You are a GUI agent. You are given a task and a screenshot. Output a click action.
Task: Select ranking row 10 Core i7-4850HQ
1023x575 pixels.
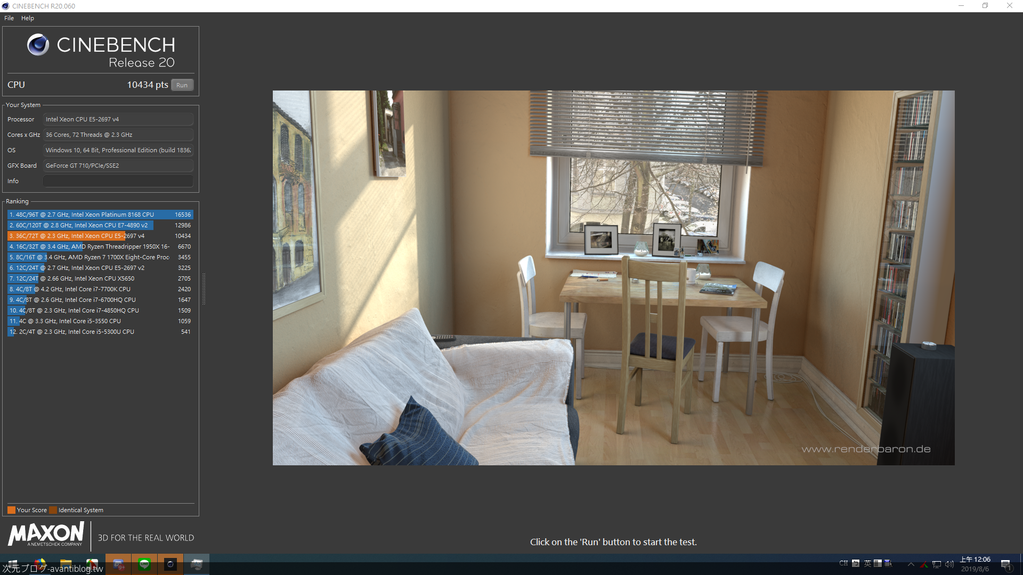[x=100, y=310]
